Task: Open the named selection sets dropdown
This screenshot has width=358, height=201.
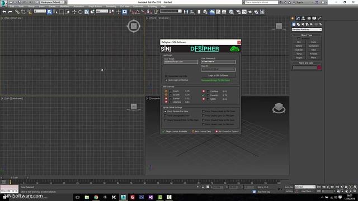Action: coord(171,11)
